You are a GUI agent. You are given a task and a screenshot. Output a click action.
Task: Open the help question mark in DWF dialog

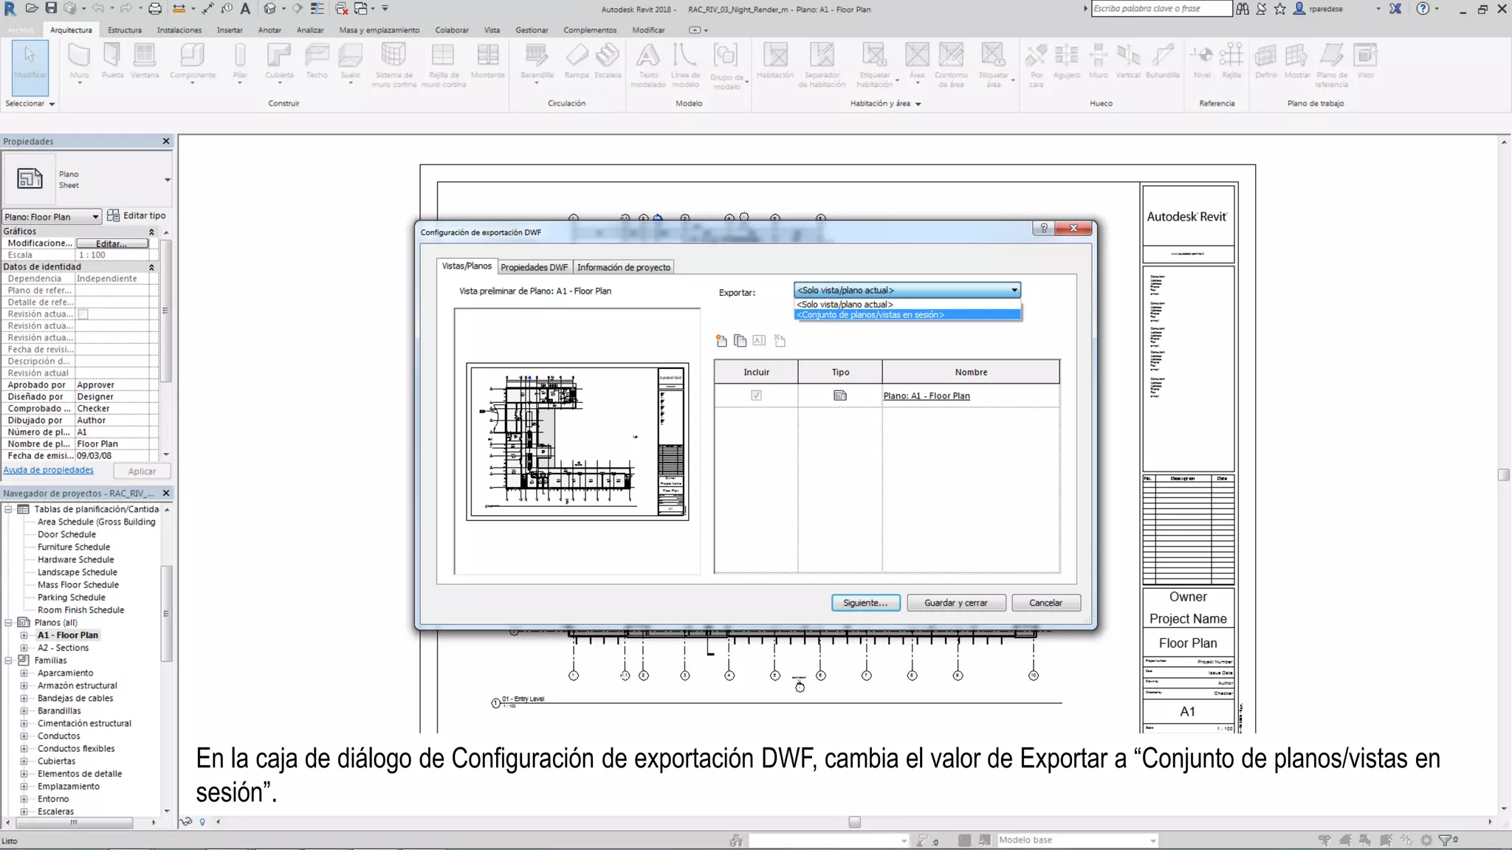1044,228
